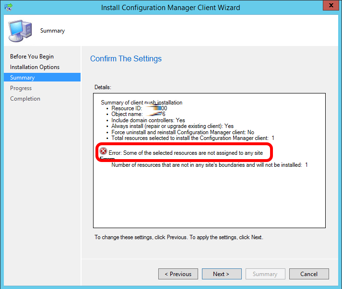Click Next to apply the settings
342x289 pixels.
click(221, 274)
